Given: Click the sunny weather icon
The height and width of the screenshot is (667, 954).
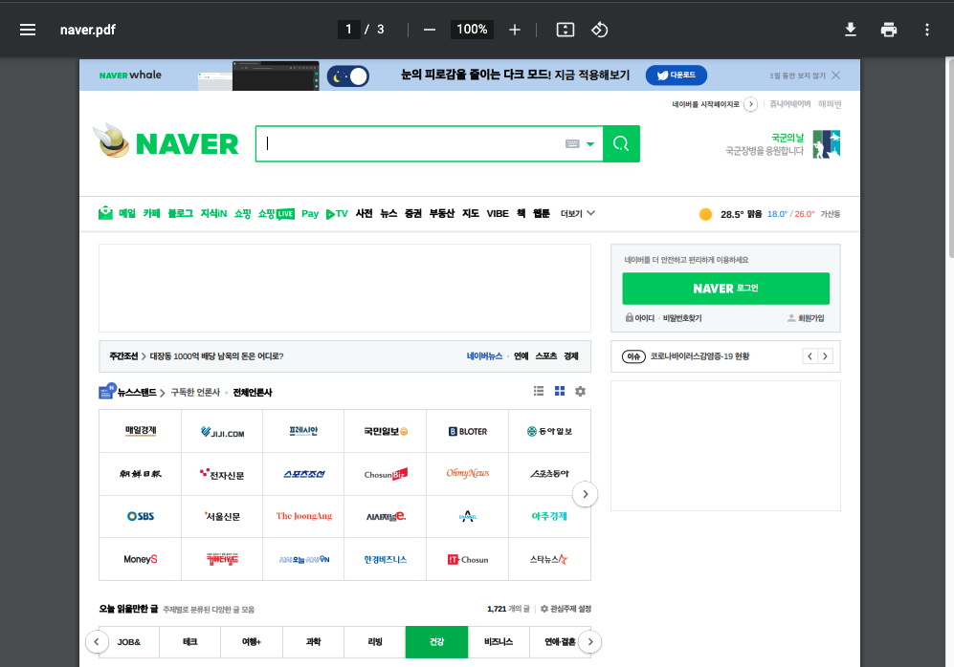Looking at the screenshot, I should click(x=705, y=214).
